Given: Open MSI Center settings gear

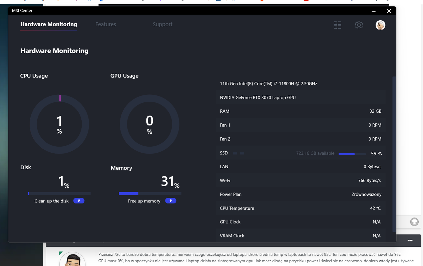Looking at the screenshot, I should click(x=359, y=25).
